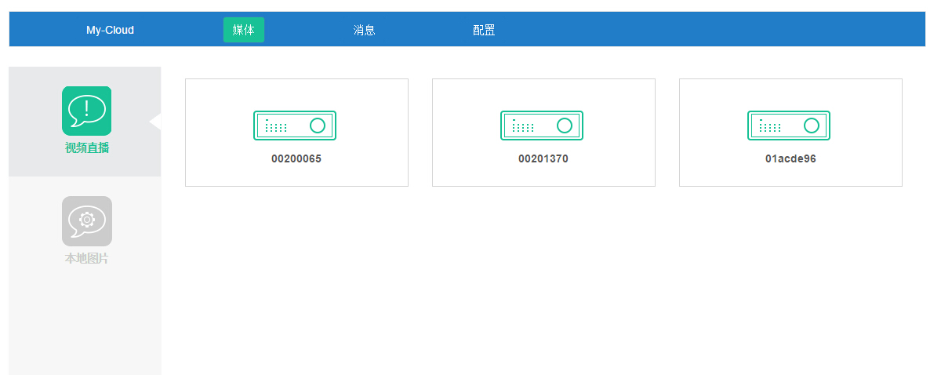Image resolution: width=941 pixels, height=375 pixels.
Task: Switch to the 媒体 tab
Action: [244, 30]
